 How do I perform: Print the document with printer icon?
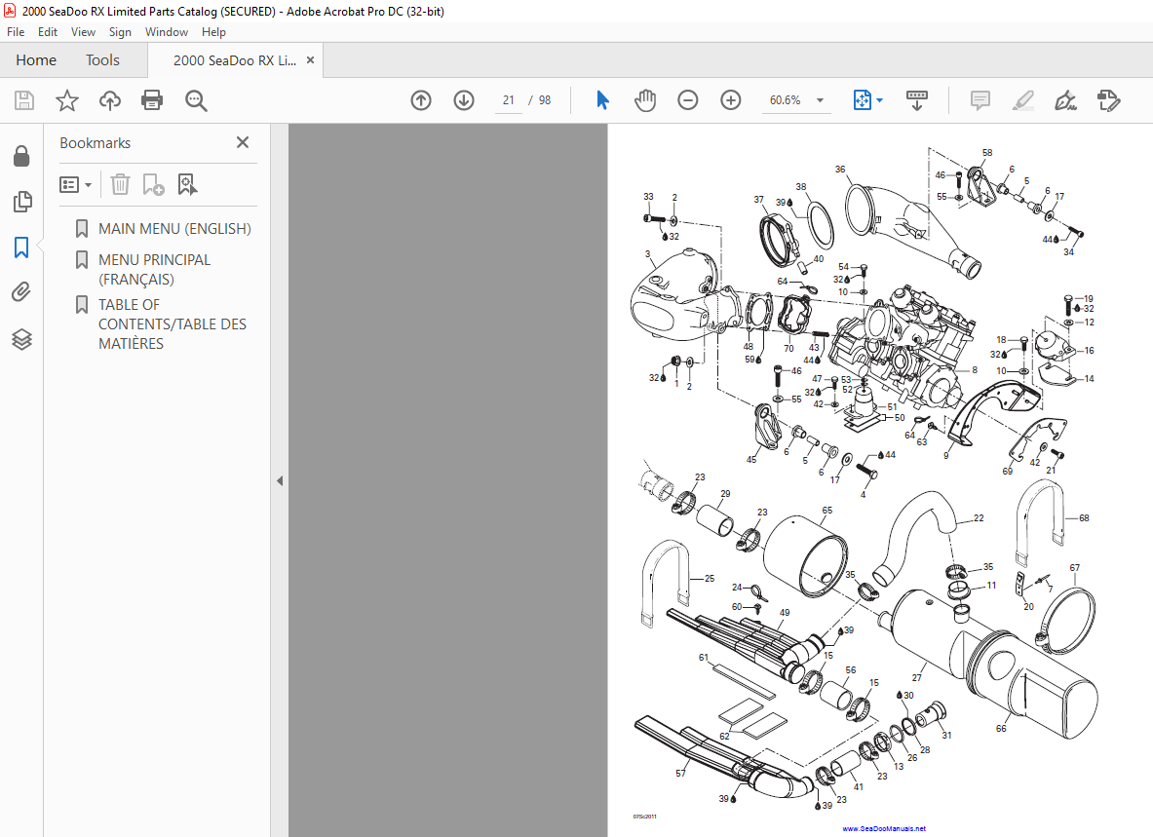pos(152,100)
